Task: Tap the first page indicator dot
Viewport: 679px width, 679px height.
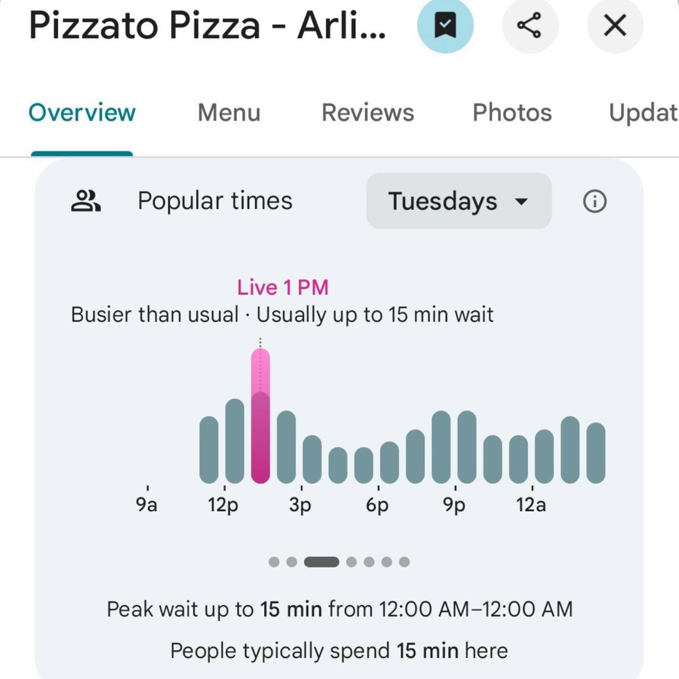Action: coord(274,562)
